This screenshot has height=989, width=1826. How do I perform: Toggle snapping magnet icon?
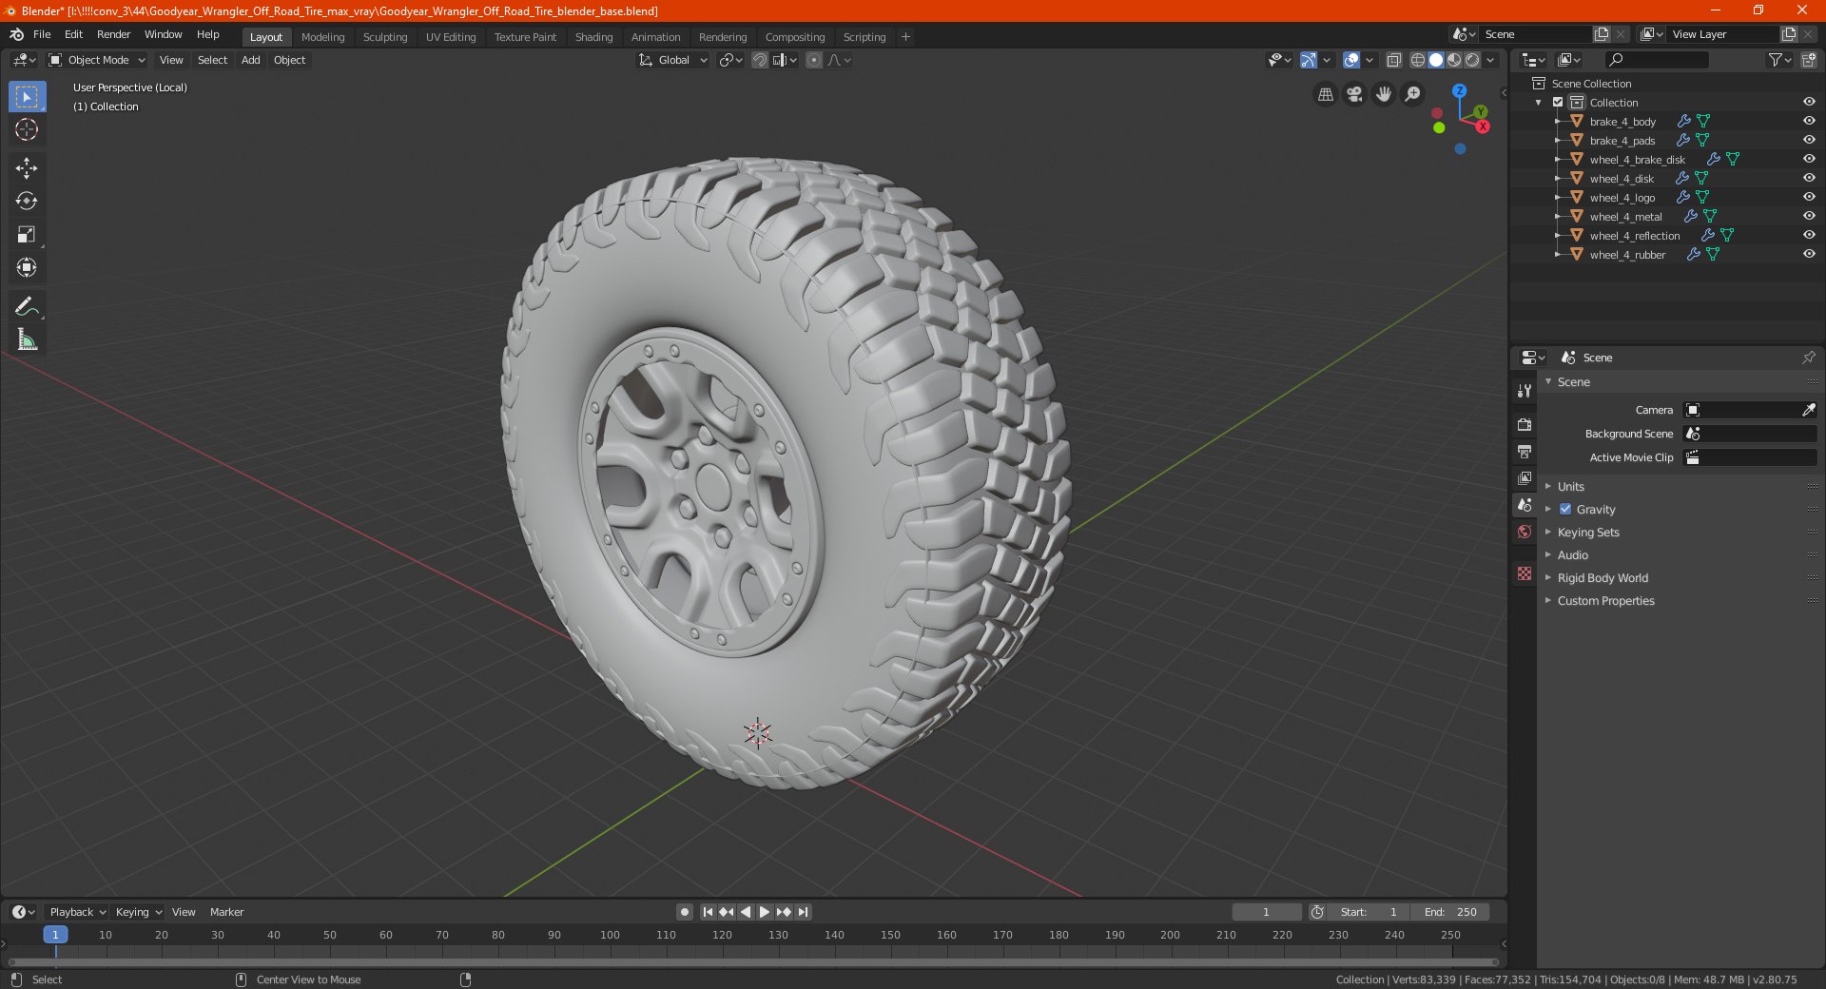pos(760,60)
